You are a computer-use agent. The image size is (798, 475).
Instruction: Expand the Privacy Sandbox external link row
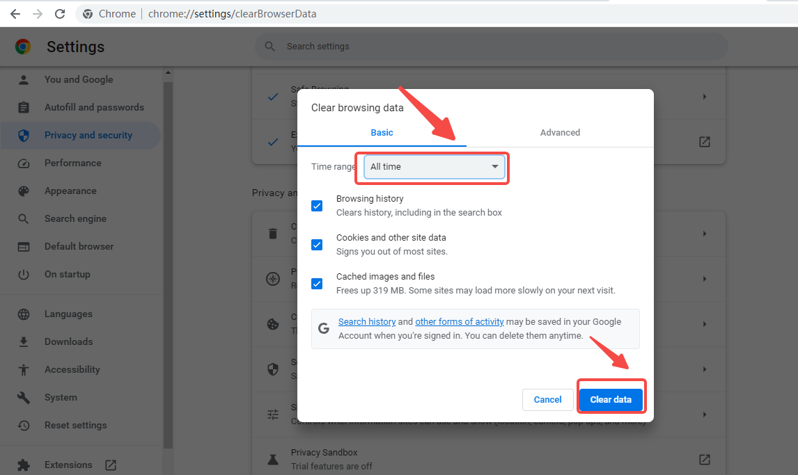(704, 459)
